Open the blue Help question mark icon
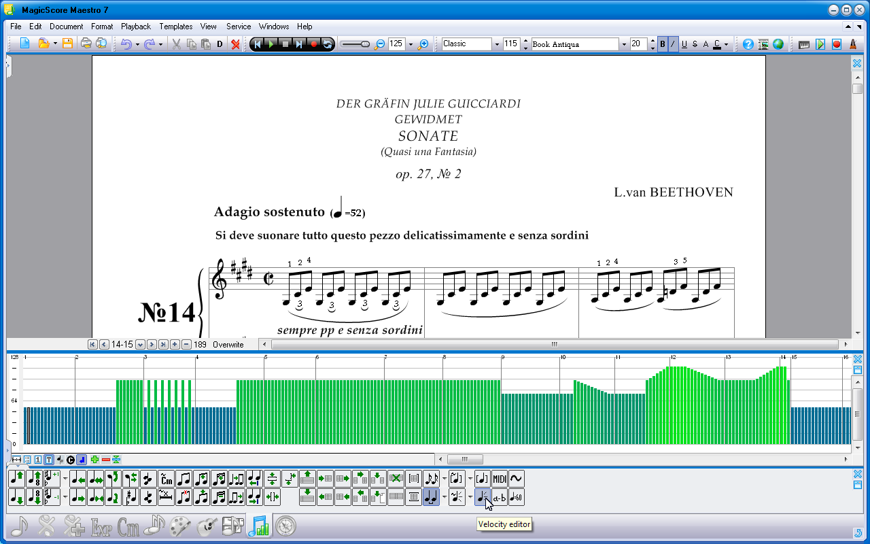The width and height of the screenshot is (870, 544). [x=748, y=44]
